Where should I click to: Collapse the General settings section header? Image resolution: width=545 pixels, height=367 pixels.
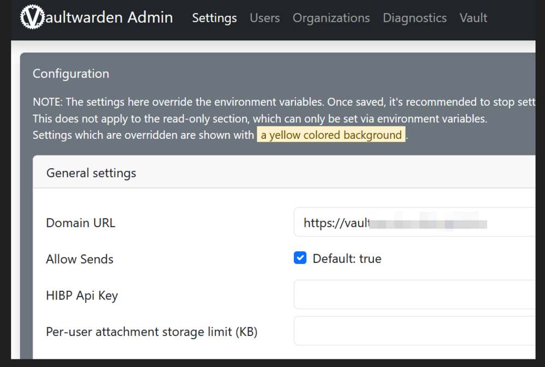tap(284, 173)
